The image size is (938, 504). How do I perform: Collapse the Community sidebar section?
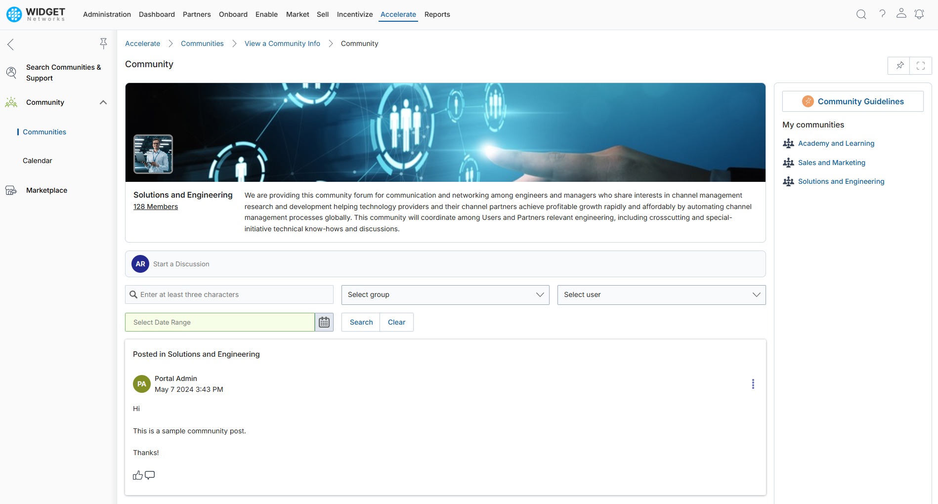tap(103, 102)
